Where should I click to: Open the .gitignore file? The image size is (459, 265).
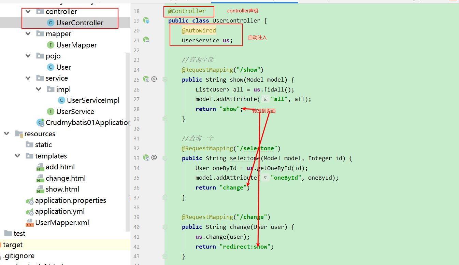pyautogui.click(x=19, y=256)
